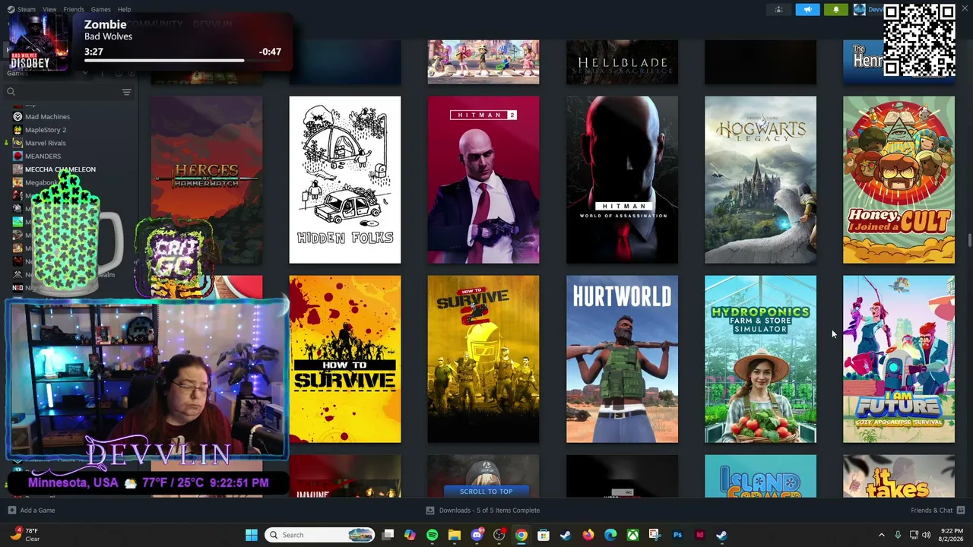Open Hitman World of Assassination cover
Viewport: 973px width, 547px height.
click(622, 179)
